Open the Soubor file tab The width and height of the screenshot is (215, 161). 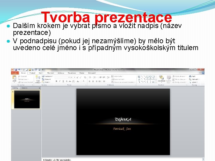pos(15,73)
